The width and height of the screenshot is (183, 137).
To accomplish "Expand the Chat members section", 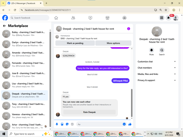I will 157,68.
